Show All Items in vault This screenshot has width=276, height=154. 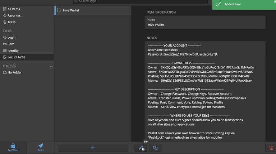(x=14, y=9)
